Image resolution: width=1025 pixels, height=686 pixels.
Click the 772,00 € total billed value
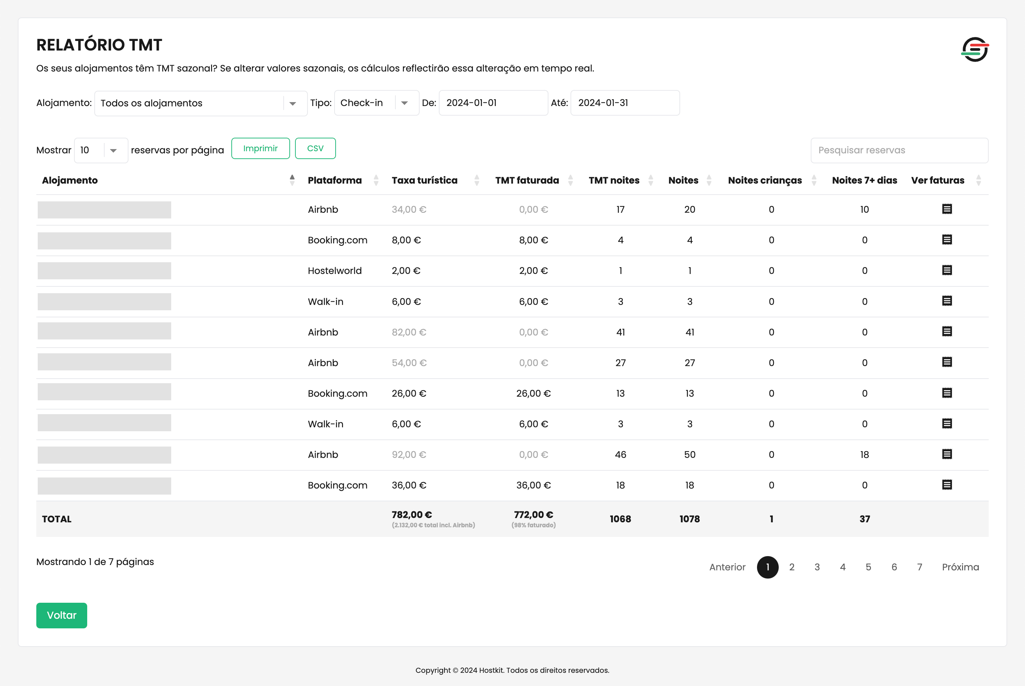(x=533, y=514)
